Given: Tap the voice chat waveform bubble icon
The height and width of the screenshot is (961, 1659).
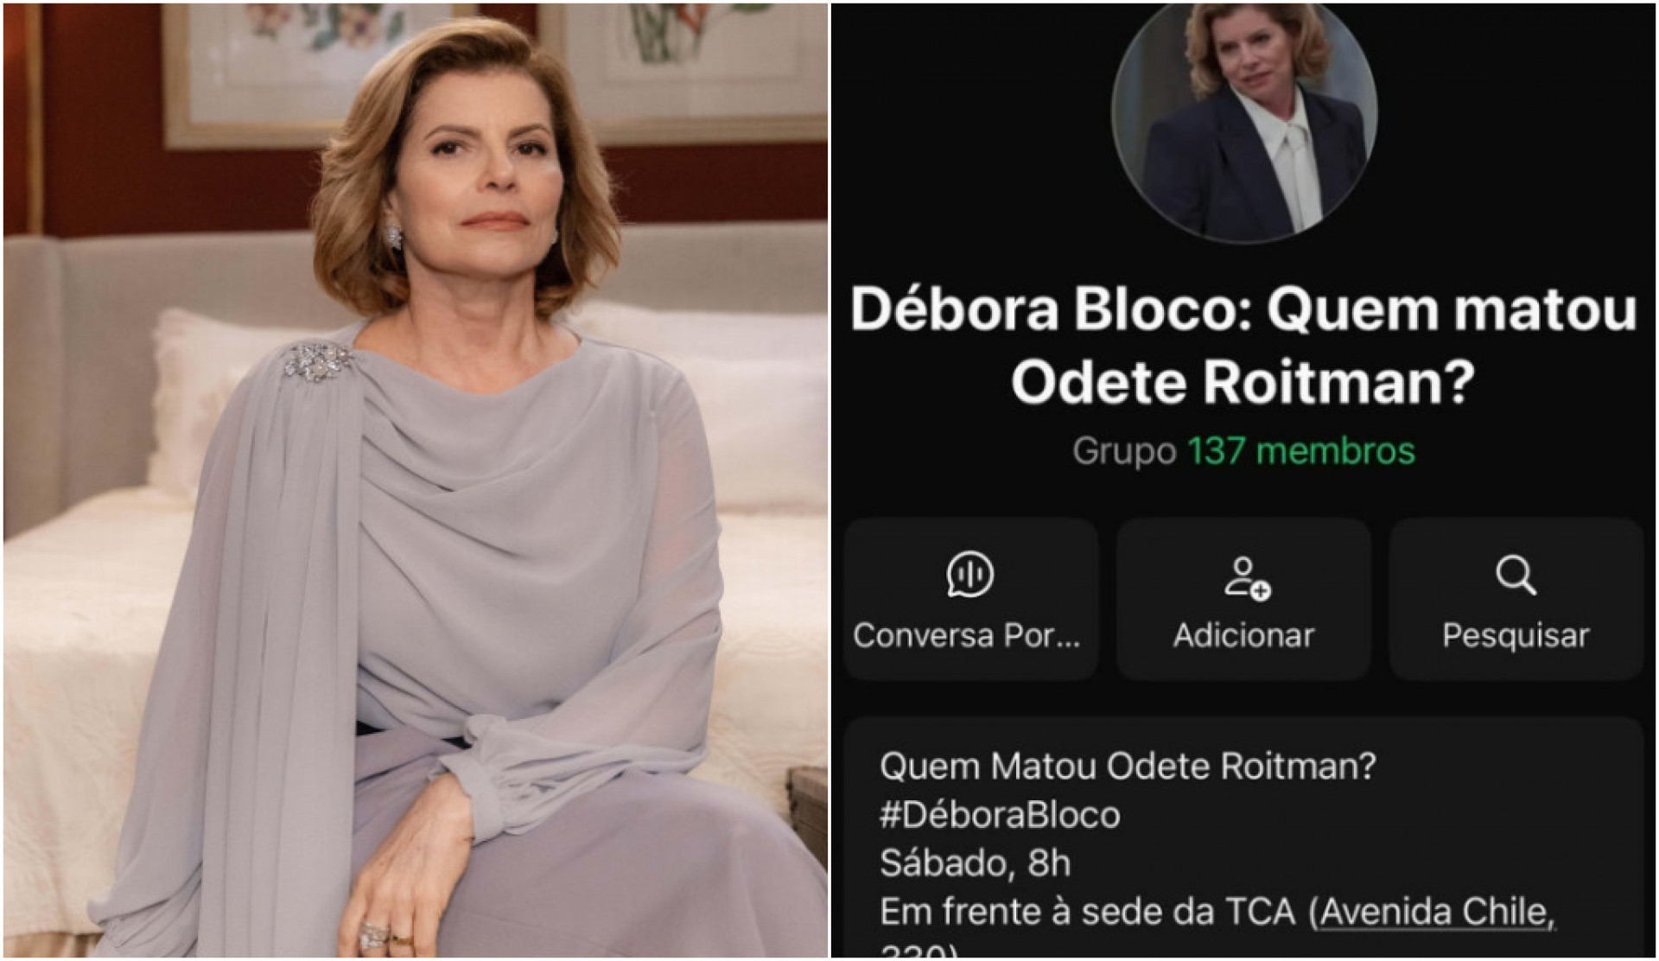Looking at the screenshot, I should click(969, 576).
